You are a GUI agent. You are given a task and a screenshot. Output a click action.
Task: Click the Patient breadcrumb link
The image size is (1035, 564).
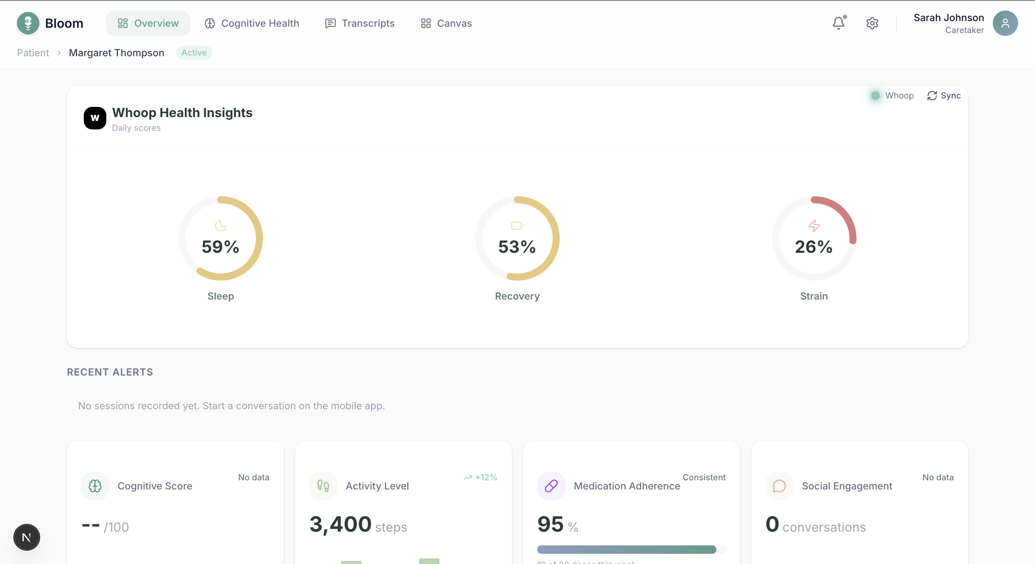[x=33, y=53]
